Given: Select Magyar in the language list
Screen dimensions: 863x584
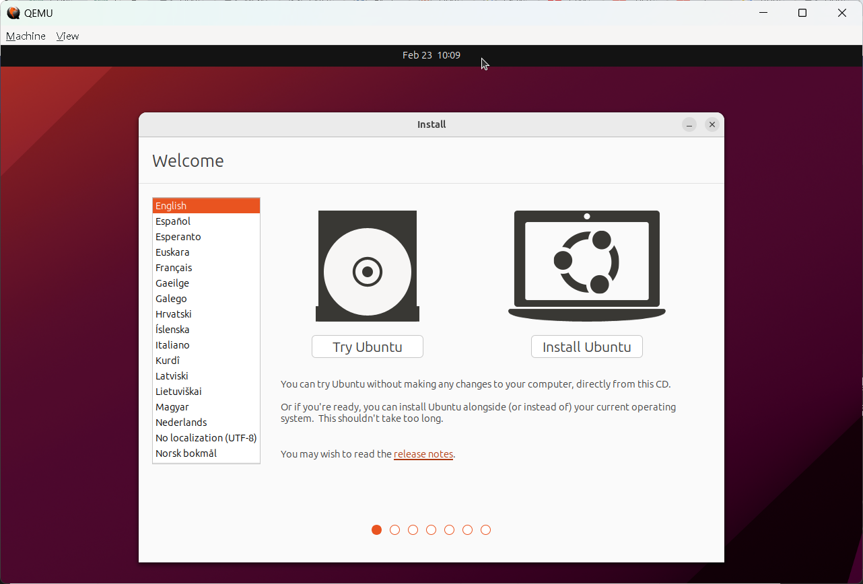Looking at the screenshot, I should 206,407.
